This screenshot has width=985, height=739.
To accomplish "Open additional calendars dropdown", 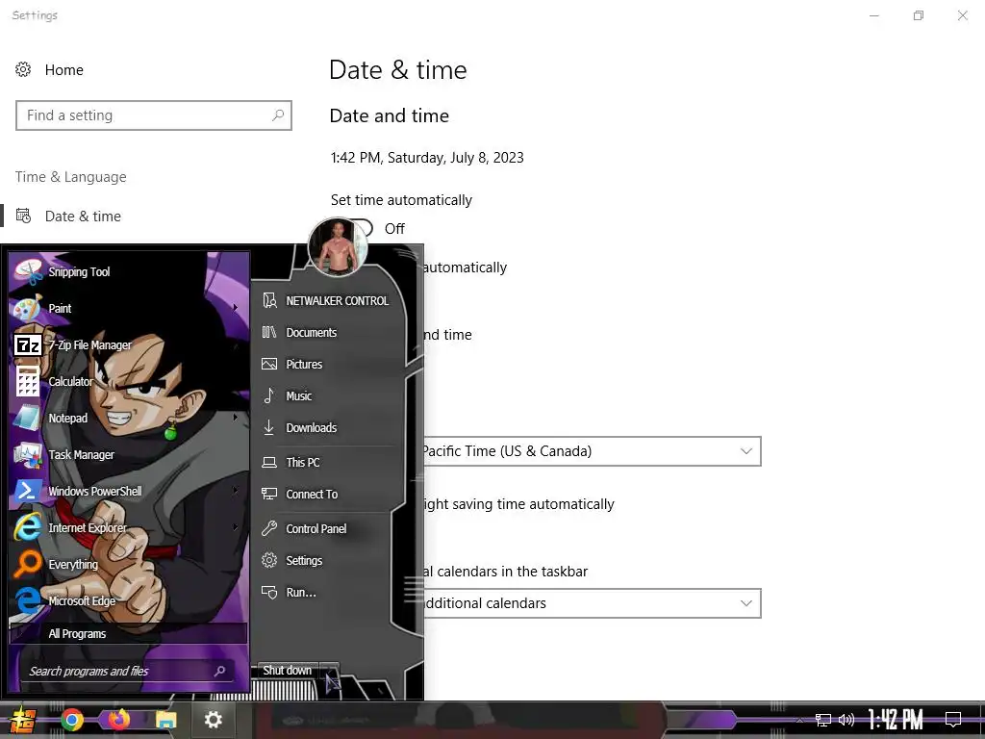I will (x=591, y=603).
